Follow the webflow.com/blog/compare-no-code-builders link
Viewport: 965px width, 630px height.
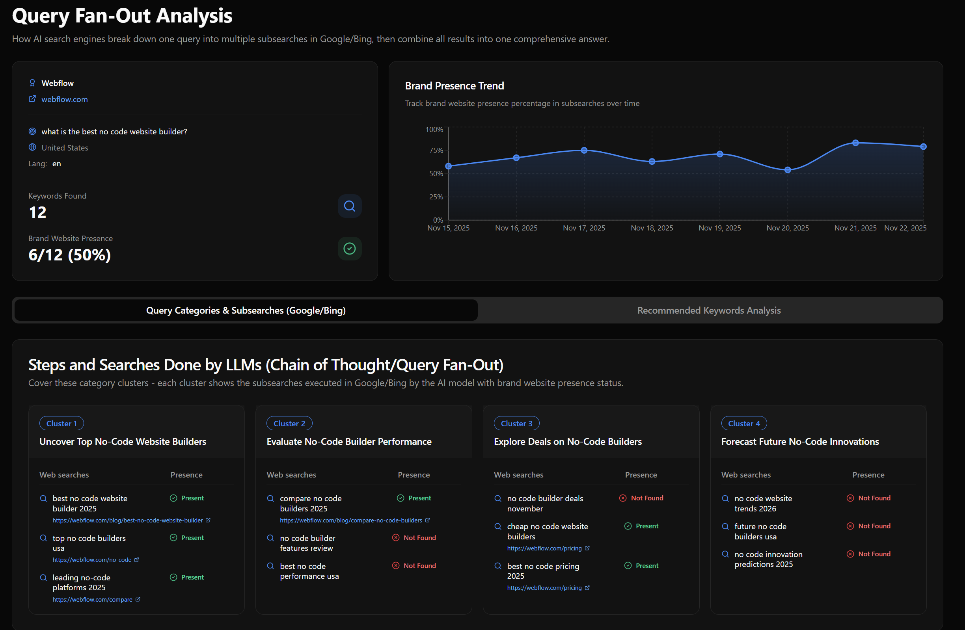click(352, 520)
